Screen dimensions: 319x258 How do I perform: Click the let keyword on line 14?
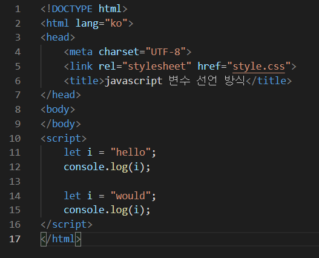(x=72, y=196)
